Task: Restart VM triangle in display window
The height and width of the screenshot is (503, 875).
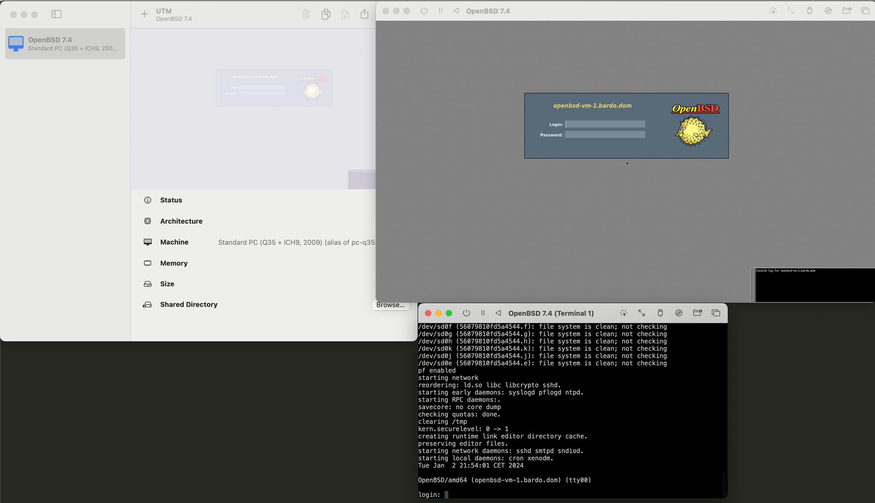Action: 456,11
